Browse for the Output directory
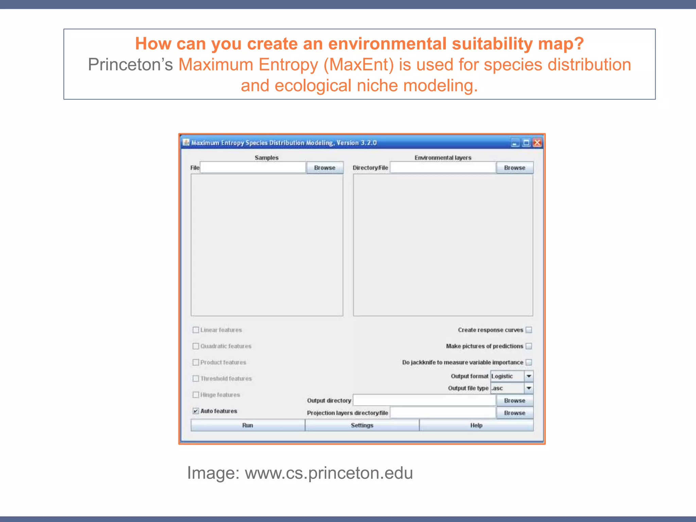 [x=515, y=401]
